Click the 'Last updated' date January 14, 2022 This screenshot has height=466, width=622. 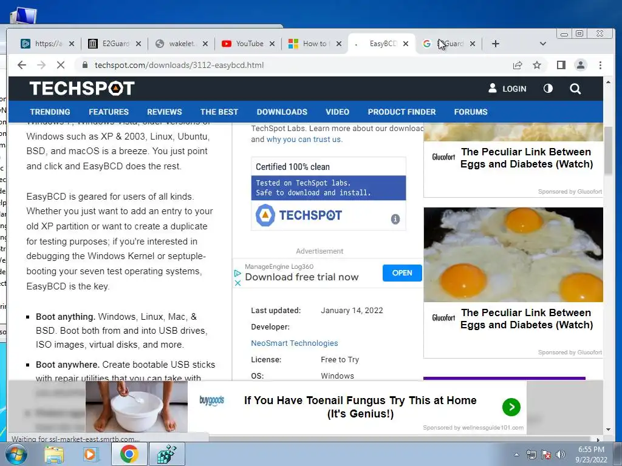coord(352,310)
